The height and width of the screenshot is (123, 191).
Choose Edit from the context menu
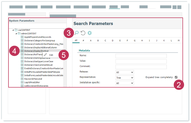(51, 55)
